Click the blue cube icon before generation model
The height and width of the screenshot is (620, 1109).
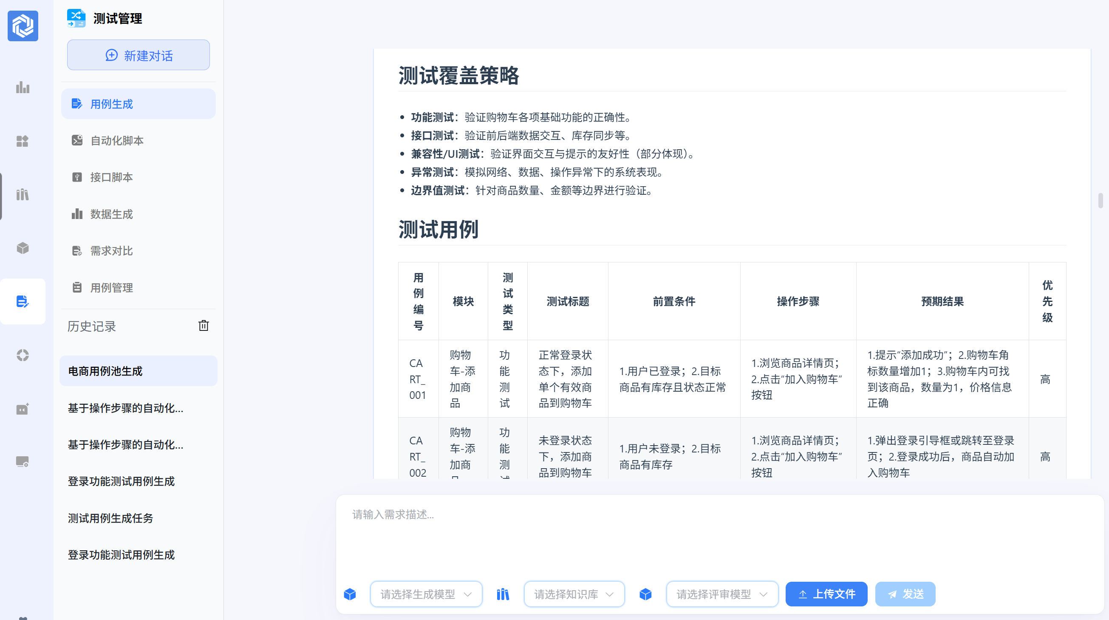[350, 594]
